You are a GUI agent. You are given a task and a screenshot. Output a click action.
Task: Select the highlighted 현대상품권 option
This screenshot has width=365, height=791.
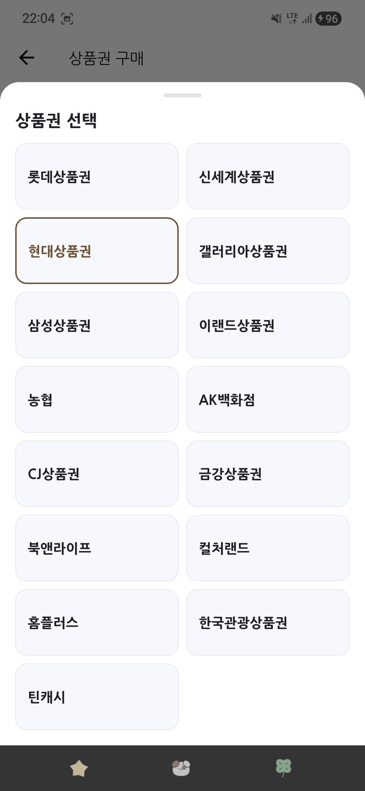click(x=97, y=251)
